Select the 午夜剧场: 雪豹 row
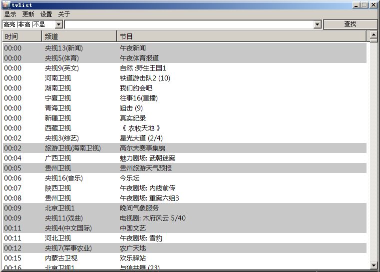The width and height of the screenshot is (380, 272). coord(184,238)
